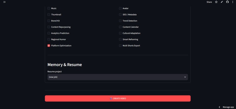Enable the Avatar checkbox

click(x=120, y=8)
